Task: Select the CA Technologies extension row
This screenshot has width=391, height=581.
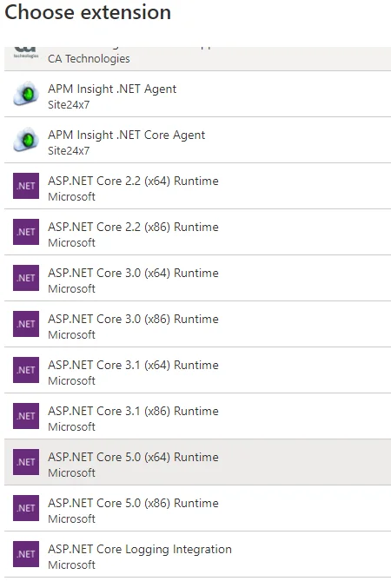Action: point(197,58)
